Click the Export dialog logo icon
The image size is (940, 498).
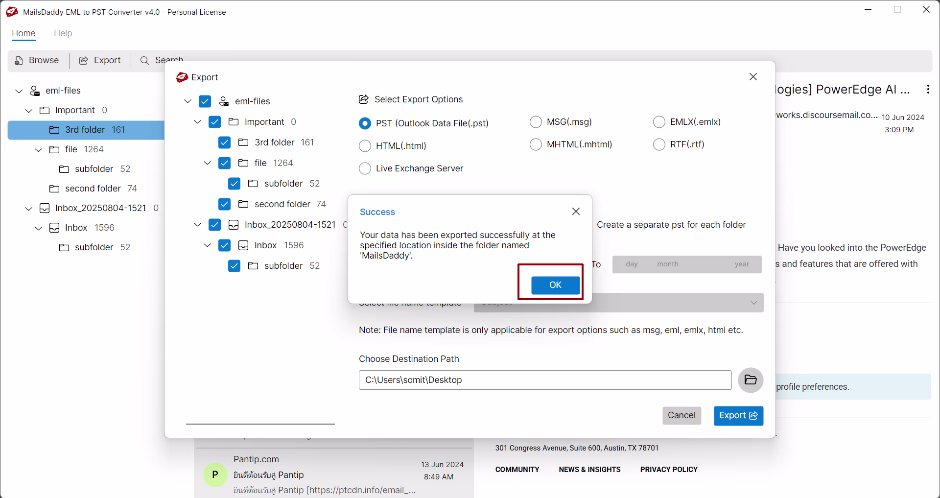pyautogui.click(x=182, y=77)
